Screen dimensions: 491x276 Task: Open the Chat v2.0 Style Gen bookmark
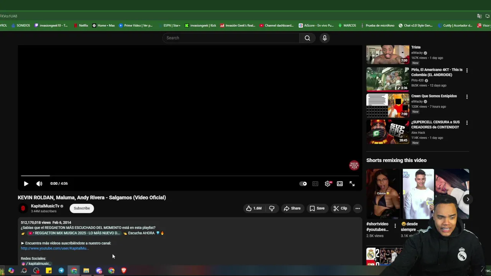tap(415, 26)
